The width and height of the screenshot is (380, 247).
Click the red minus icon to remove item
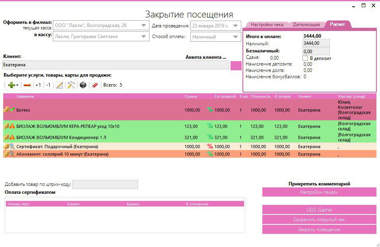pyautogui.click(x=26, y=85)
